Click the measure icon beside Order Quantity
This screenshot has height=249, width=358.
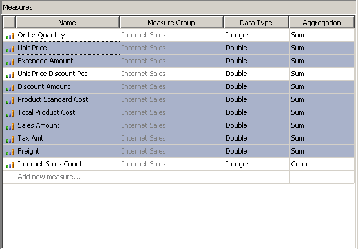(x=10, y=36)
